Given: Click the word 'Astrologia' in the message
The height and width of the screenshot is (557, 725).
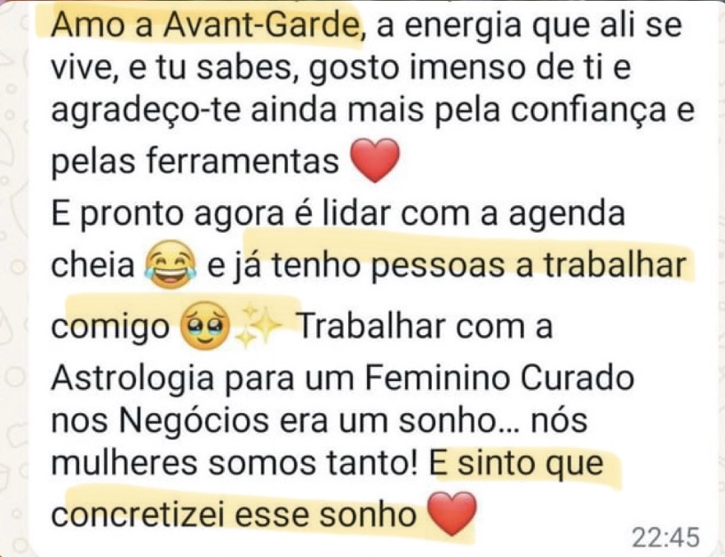Looking at the screenshot, I should pyautogui.click(x=132, y=379).
